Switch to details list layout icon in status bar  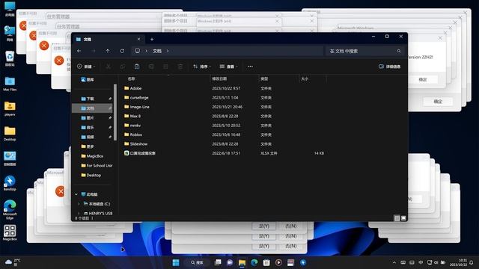click(397, 218)
